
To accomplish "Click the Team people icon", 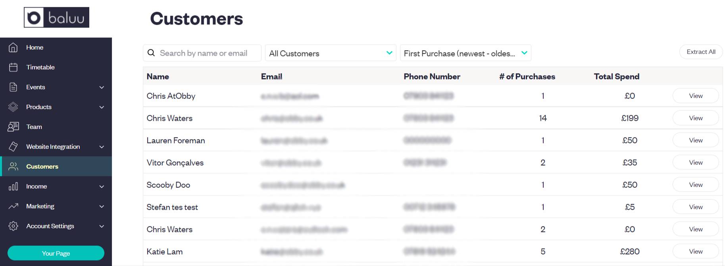I will click(13, 127).
